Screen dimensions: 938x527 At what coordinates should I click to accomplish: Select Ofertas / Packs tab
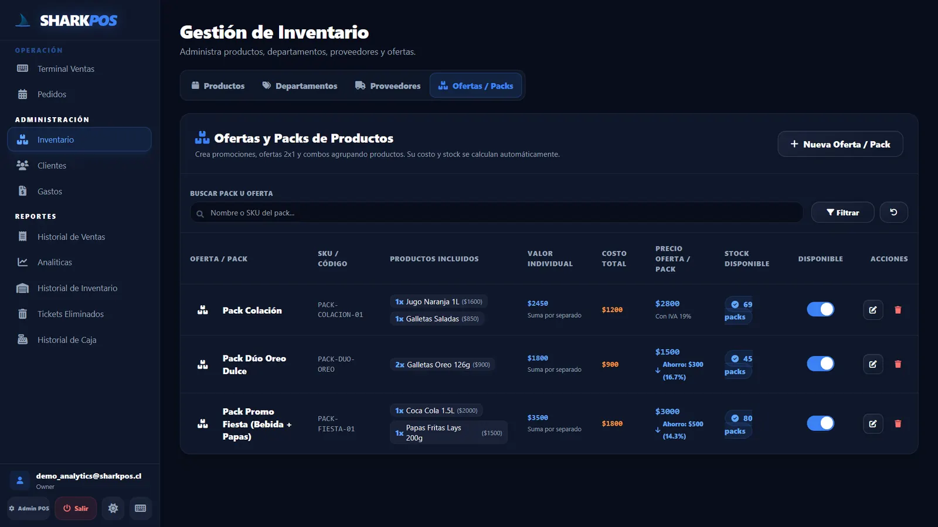[475, 85]
